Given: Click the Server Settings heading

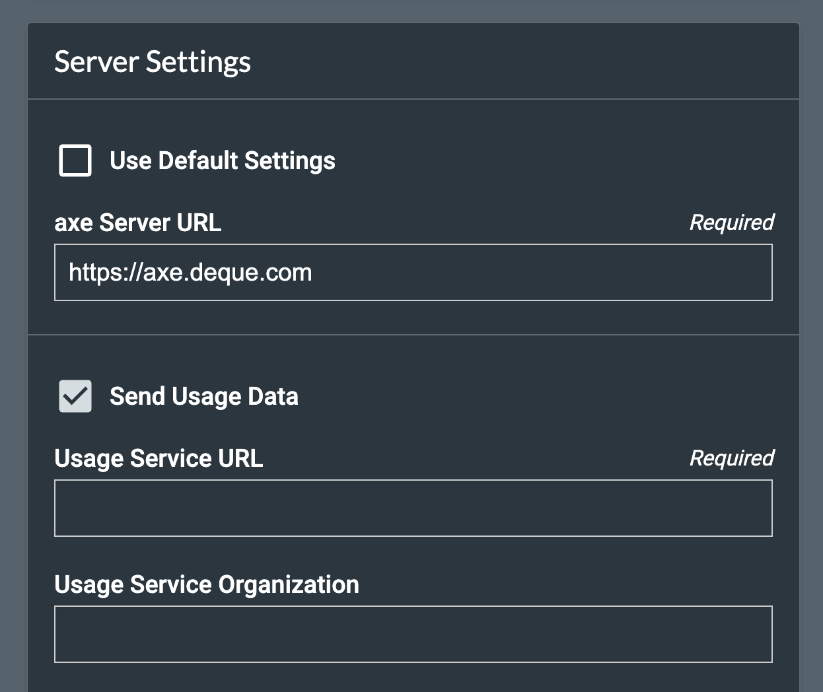Looking at the screenshot, I should click(x=153, y=61).
